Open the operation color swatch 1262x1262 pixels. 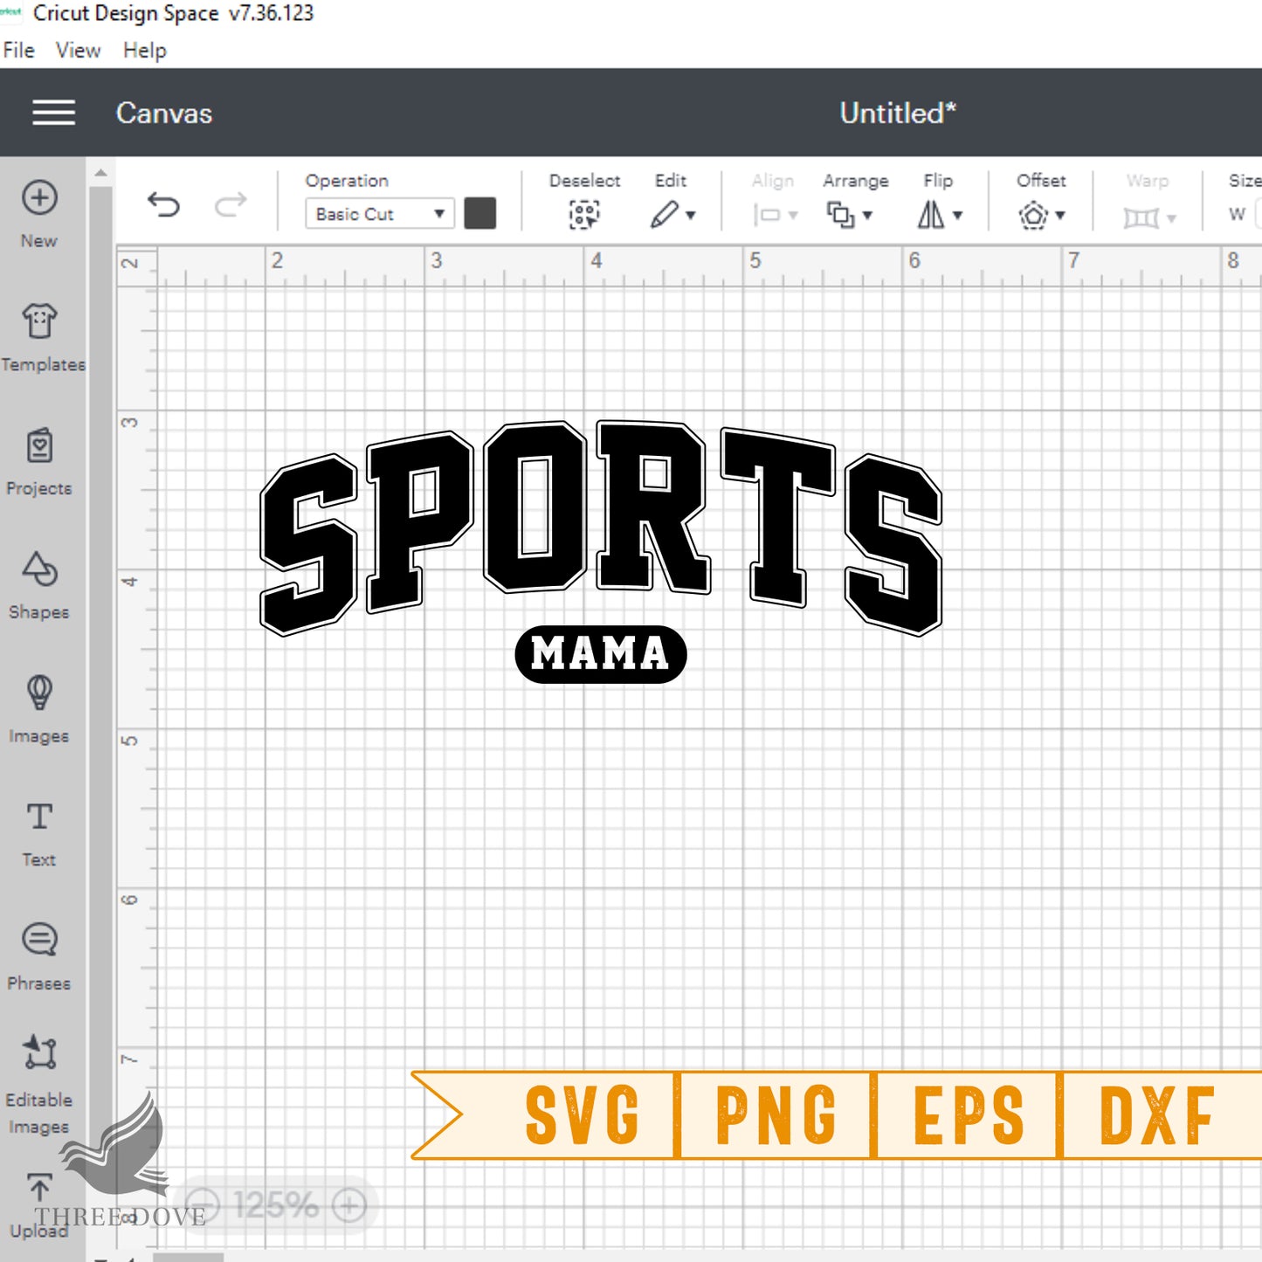pyautogui.click(x=480, y=213)
